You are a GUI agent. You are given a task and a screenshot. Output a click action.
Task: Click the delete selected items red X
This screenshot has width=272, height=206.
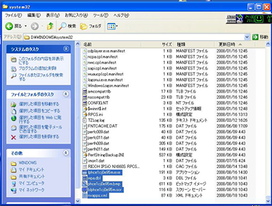point(13,137)
